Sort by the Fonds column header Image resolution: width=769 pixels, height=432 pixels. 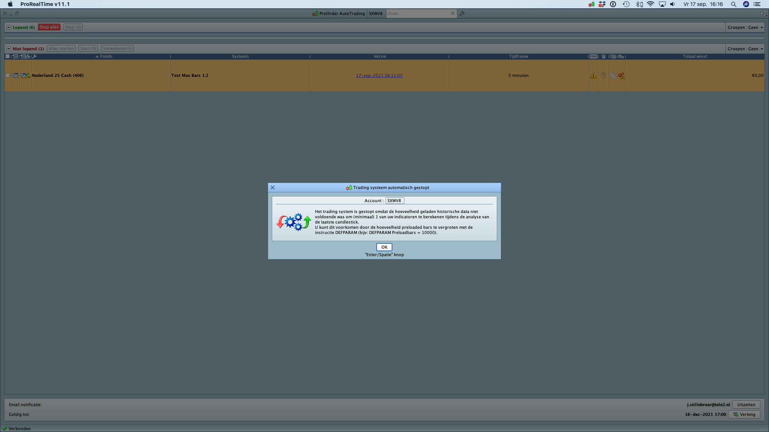[x=106, y=56]
